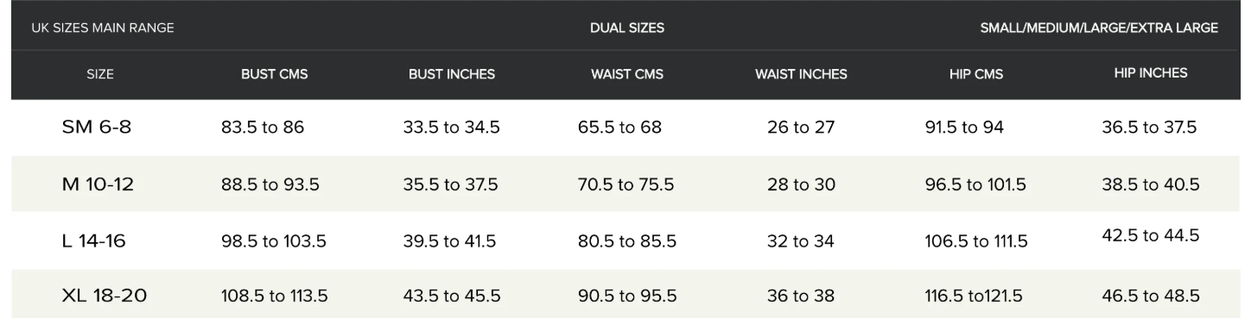Click the 28 to 30 waist inches cell

pyautogui.click(x=801, y=185)
